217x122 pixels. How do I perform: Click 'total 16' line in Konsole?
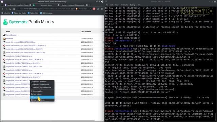click(110, 43)
